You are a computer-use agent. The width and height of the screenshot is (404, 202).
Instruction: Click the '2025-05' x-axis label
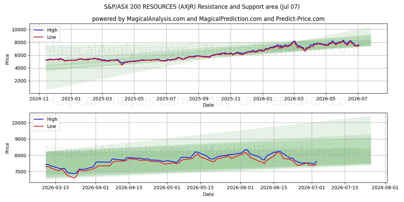coord(134,99)
